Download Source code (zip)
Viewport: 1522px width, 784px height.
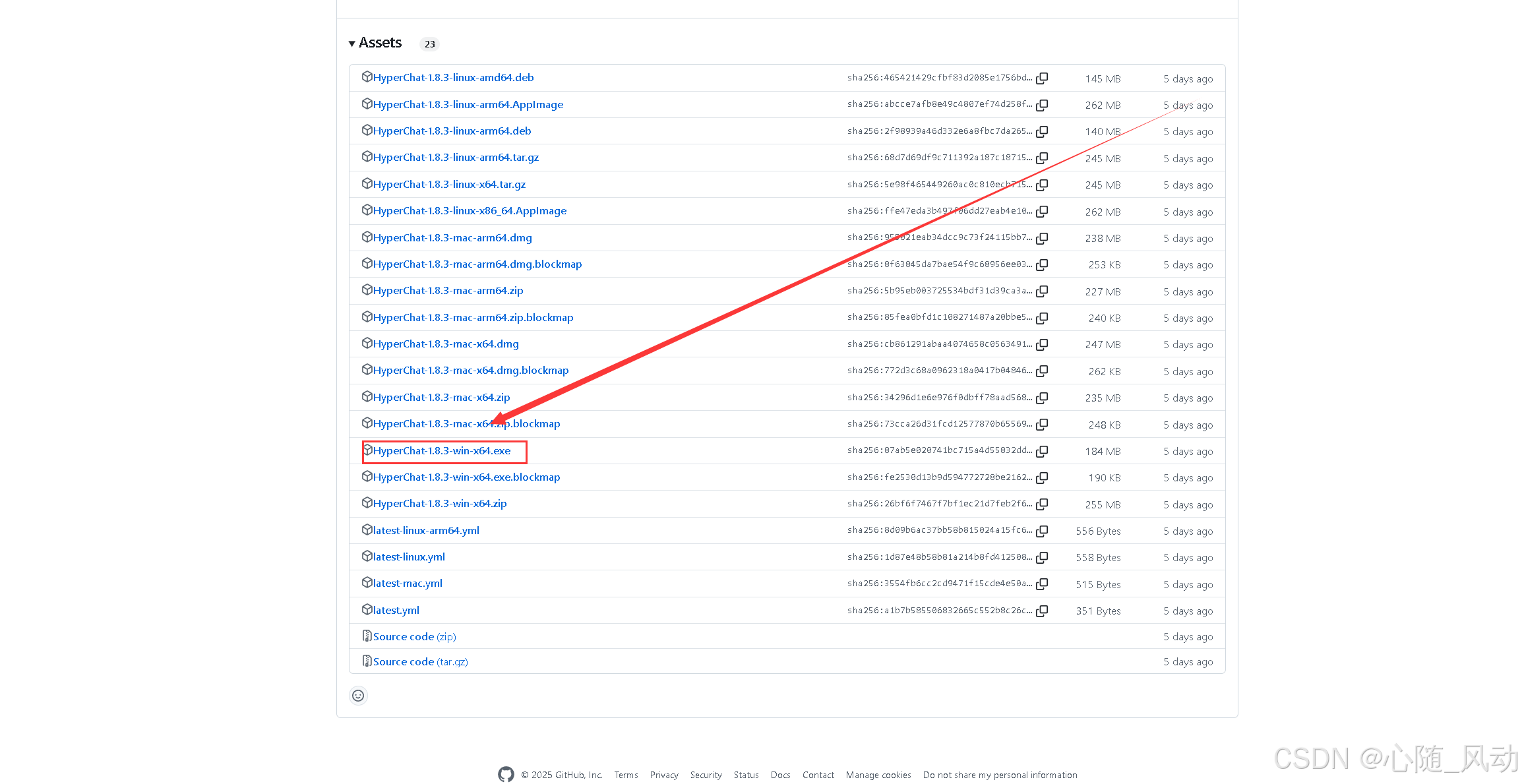coord(414,637)
